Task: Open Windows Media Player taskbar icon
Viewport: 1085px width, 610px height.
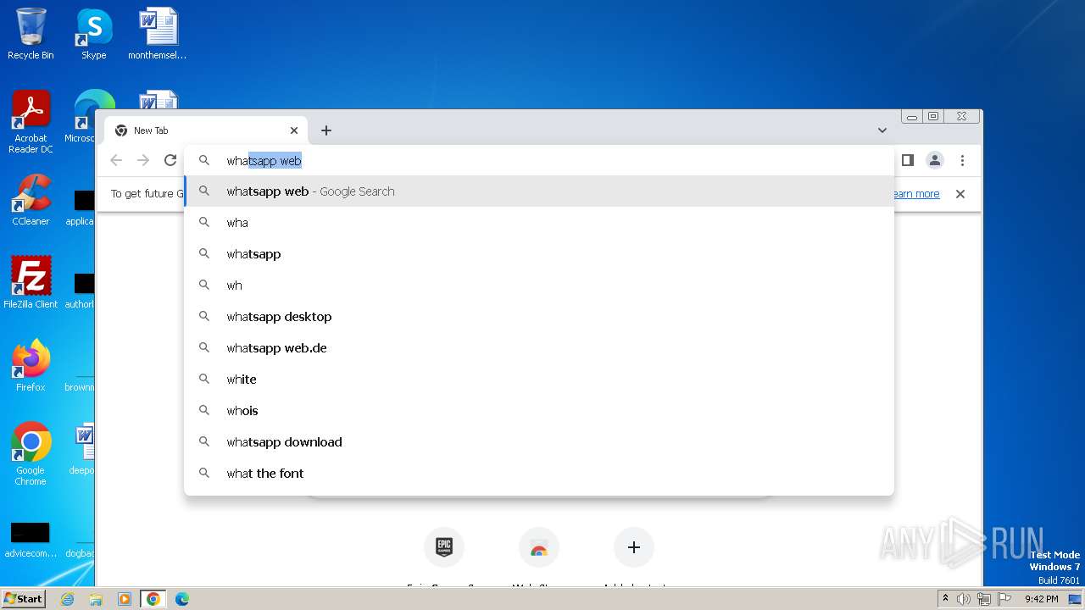Action: (x=125, y=599)
